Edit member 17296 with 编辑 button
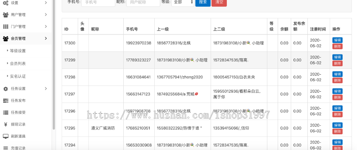This screenshot has width=357, height=150. 338,108
